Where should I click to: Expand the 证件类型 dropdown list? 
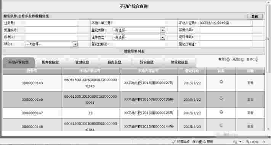coord(162,37)
